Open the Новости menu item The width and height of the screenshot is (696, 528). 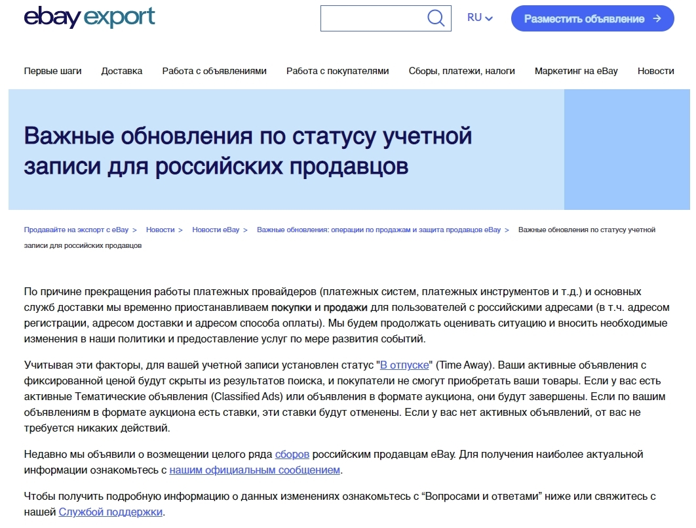coord(655,71)
